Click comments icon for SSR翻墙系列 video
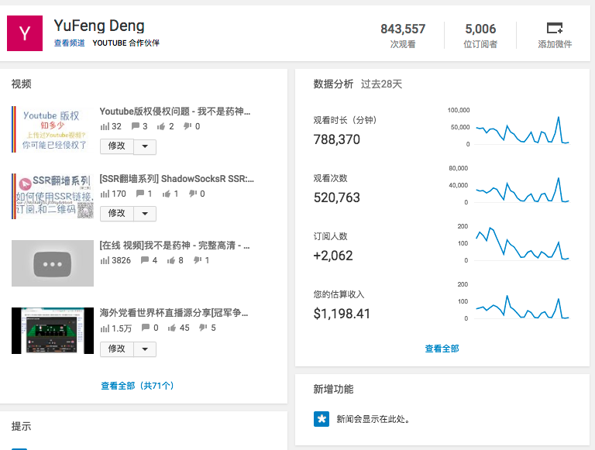This screenshot has height=450, width=595. tap(136, 194)
